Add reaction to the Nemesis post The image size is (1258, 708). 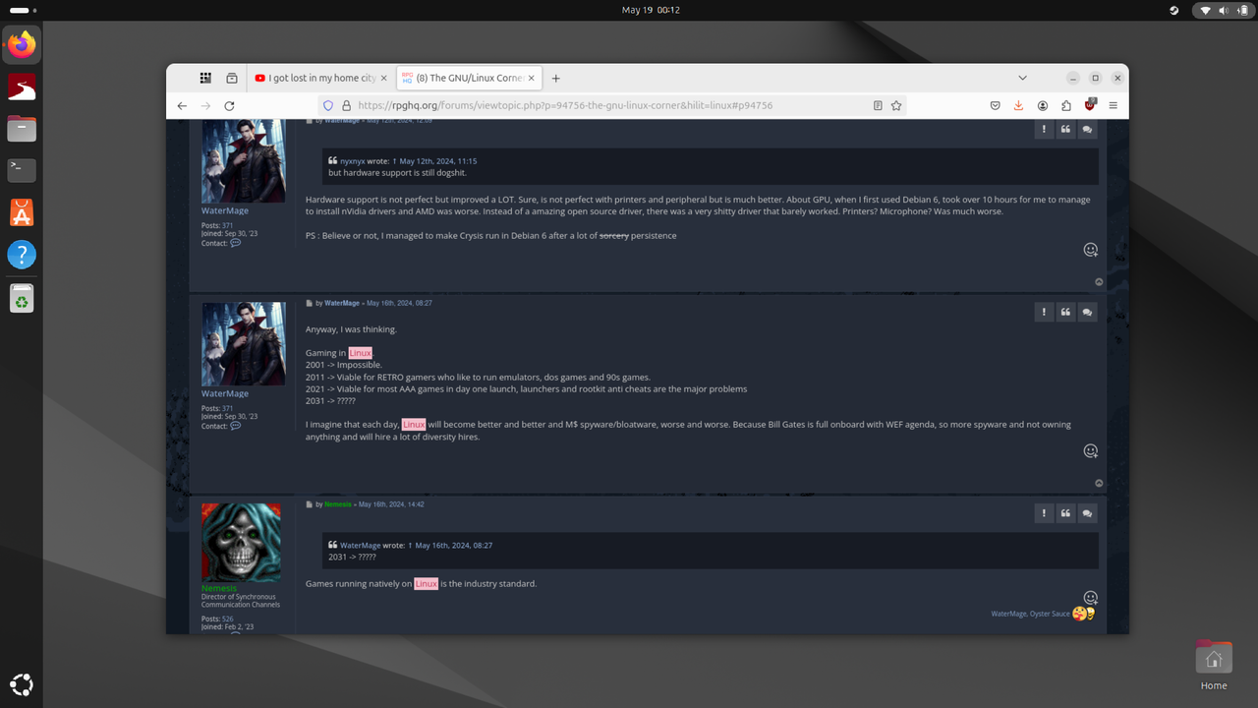coord(1090,597)
